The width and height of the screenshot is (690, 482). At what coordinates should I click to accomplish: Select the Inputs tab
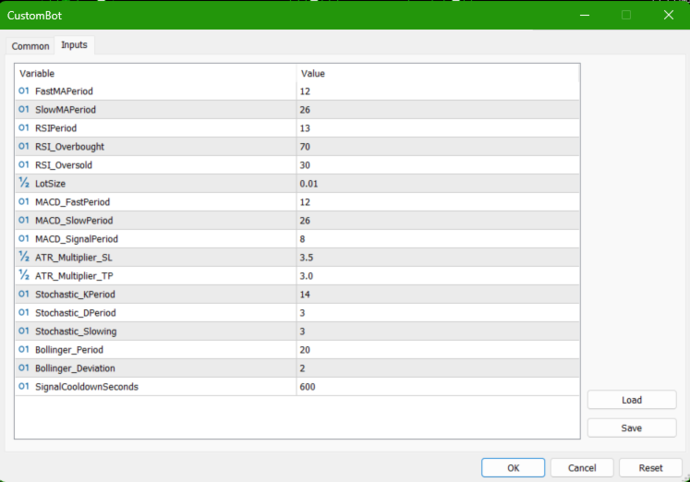pos(74,45)
